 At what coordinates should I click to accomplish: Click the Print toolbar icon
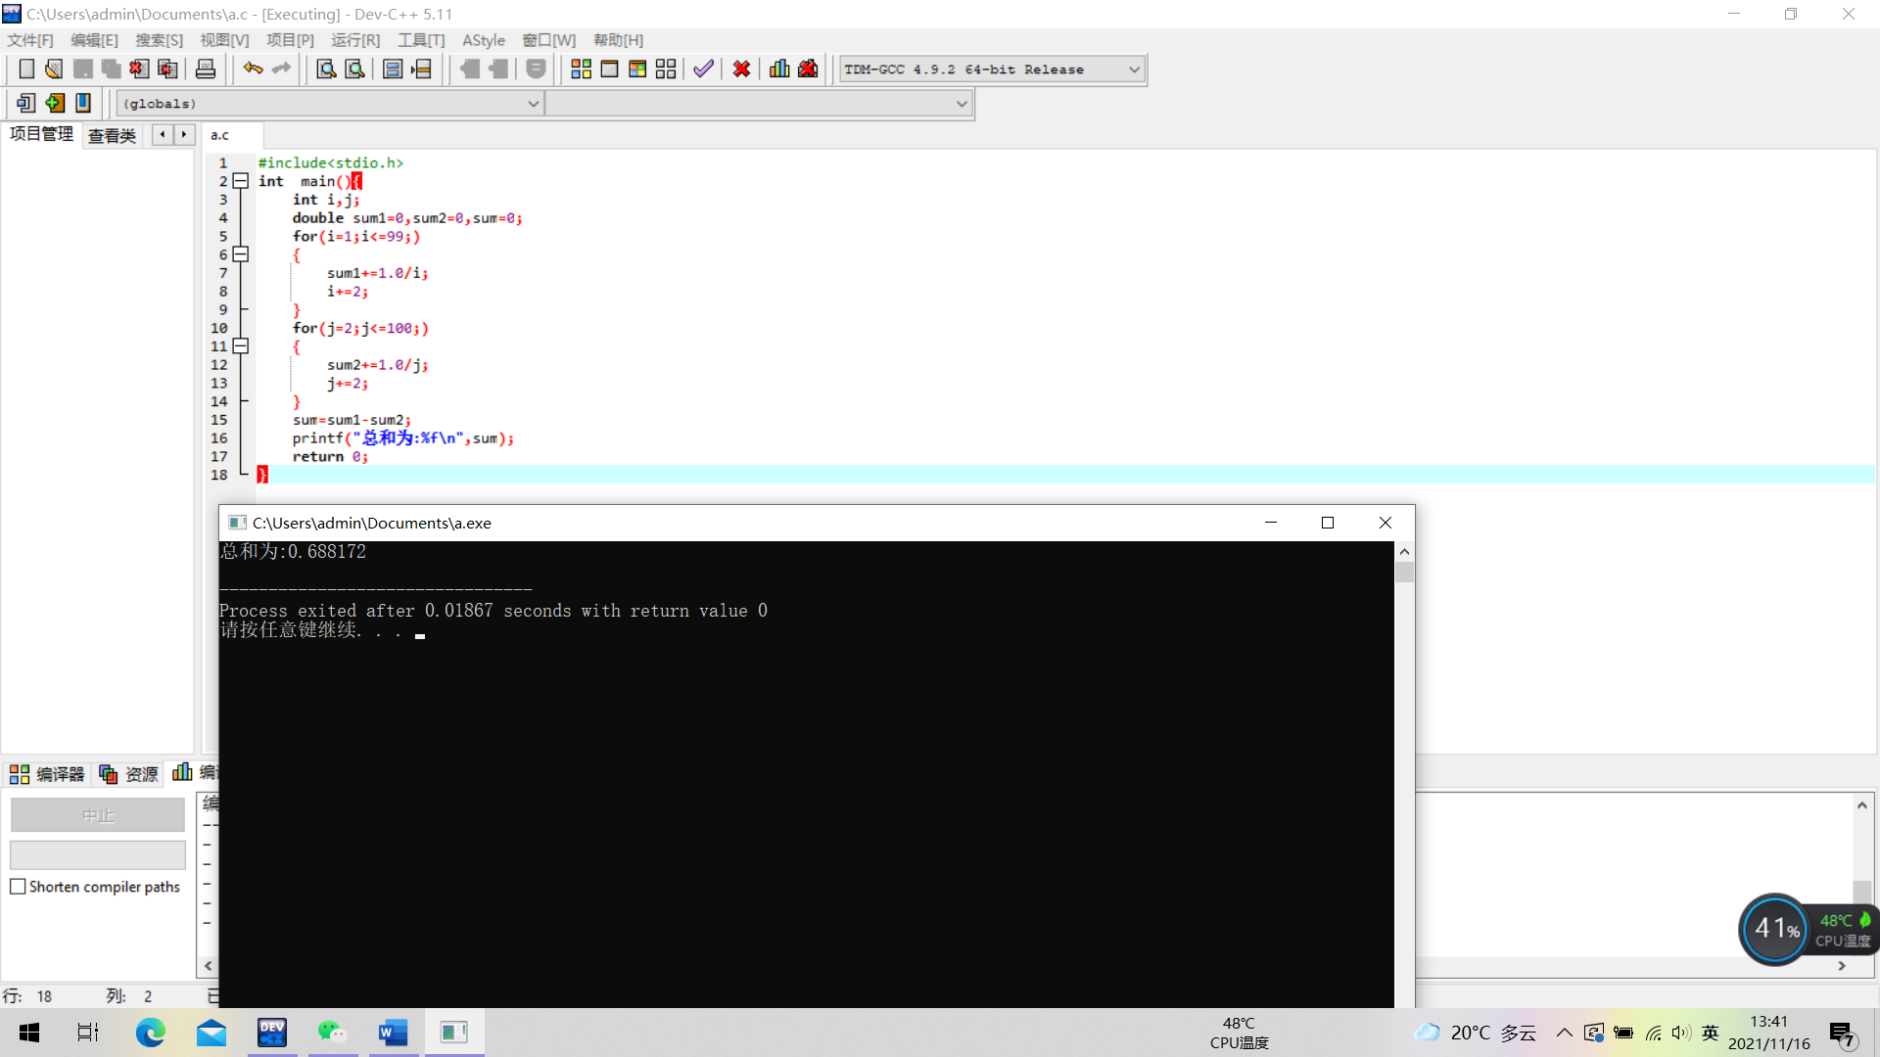[206, 69]
